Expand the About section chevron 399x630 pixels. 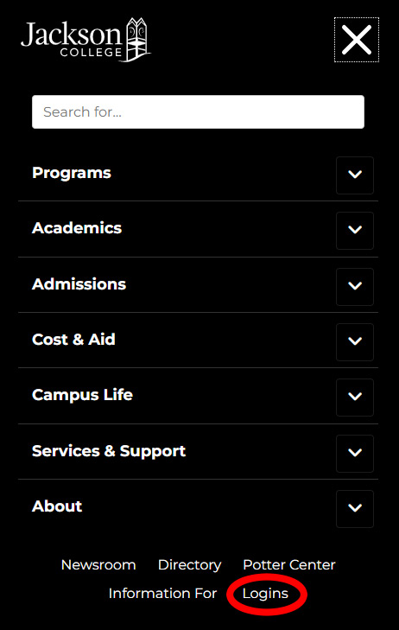coord(355,509)
